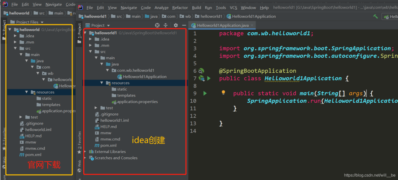Open Refactor menu in helloworld1 window

pyautogui.click(x=180, y=8)
